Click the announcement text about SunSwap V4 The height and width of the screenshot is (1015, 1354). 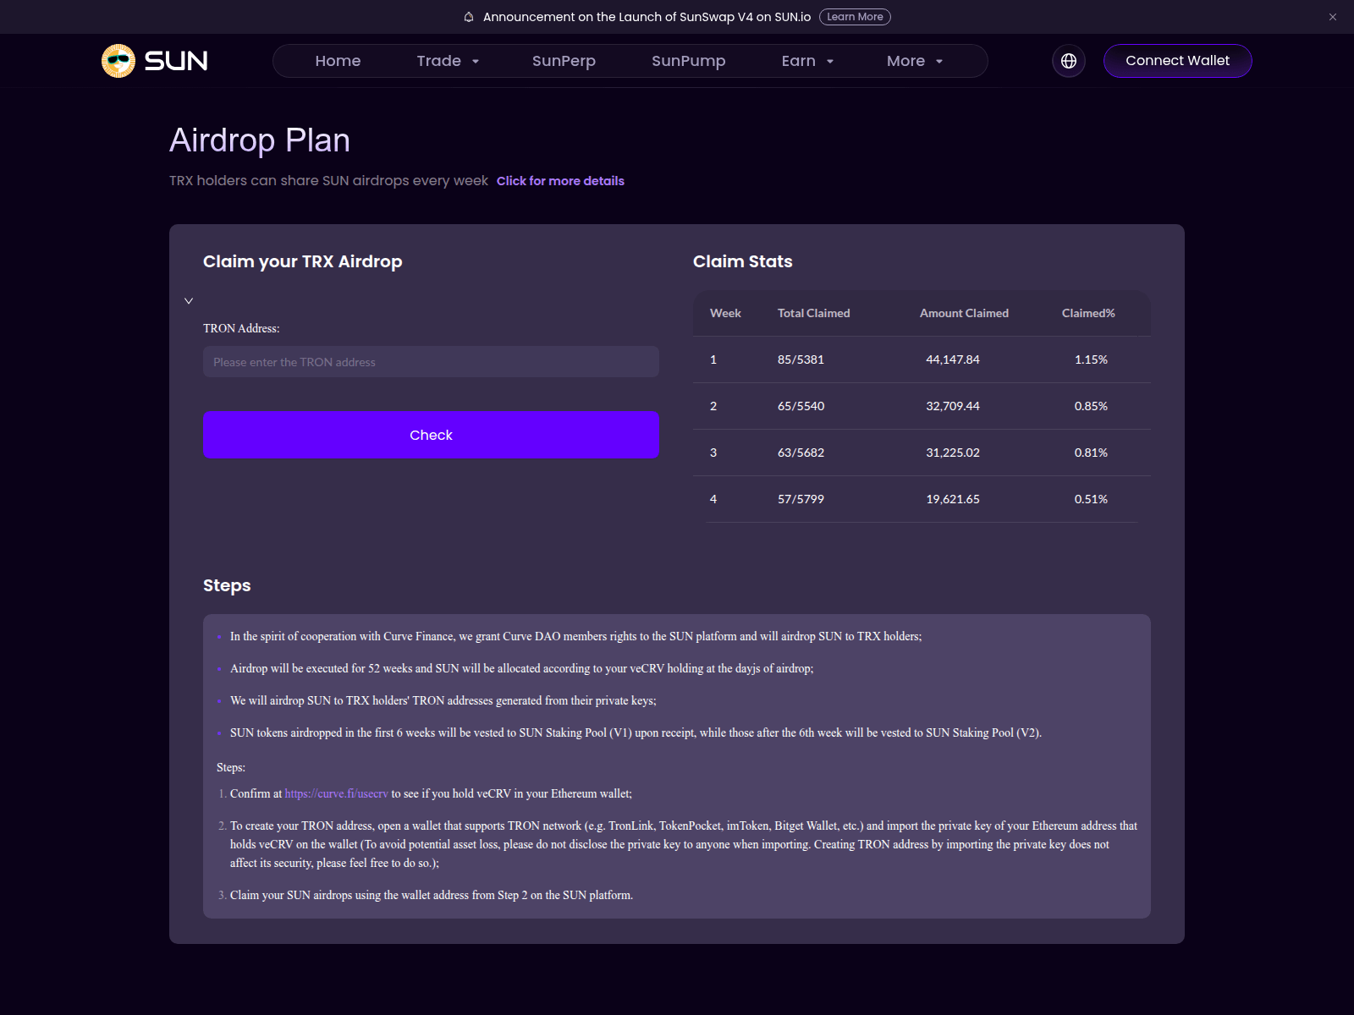pos(647,17)
